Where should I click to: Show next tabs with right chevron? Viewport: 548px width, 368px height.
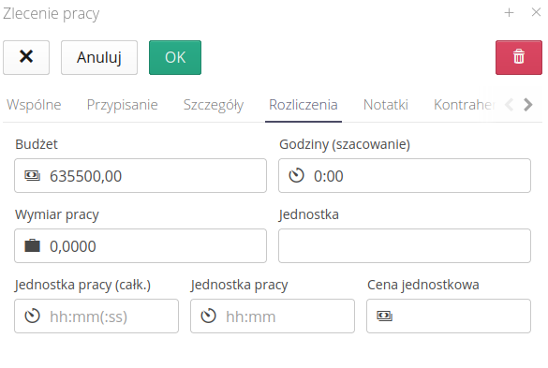pos(528,105)
